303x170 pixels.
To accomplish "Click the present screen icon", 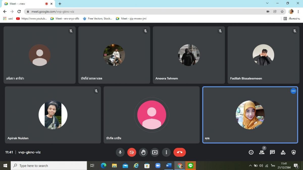I will pyautogui.click(x=155, y=152).
